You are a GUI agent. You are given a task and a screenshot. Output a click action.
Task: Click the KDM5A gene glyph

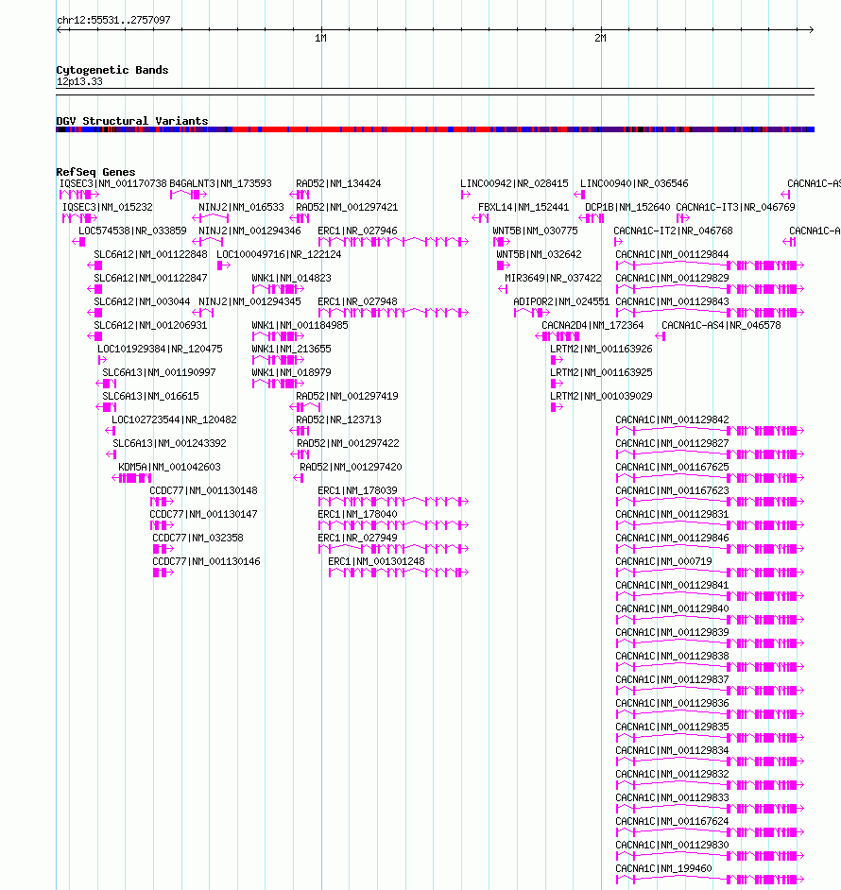pos(131,478)
